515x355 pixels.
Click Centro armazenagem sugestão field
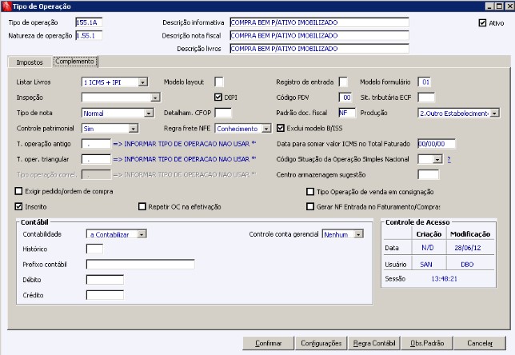(429, 175)
